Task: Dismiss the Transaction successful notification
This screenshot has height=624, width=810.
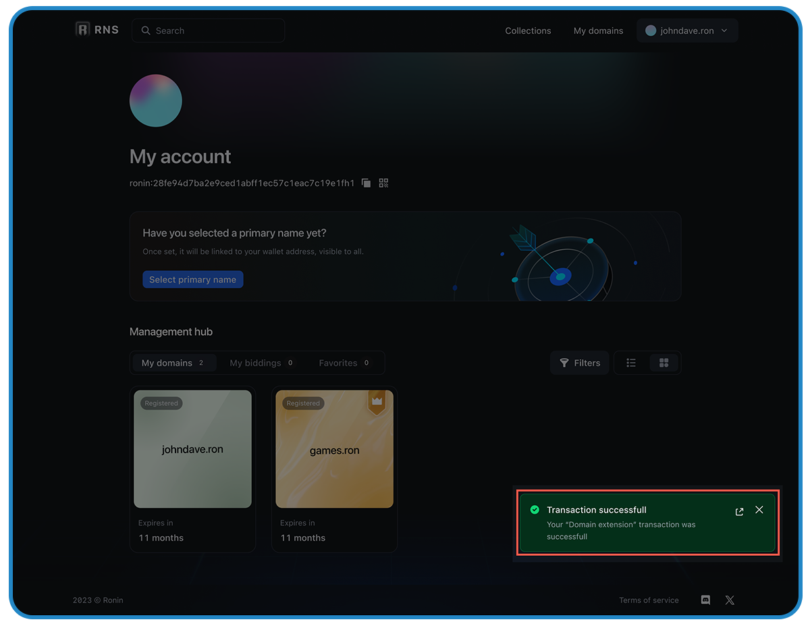Action: click(x=759, y=510)
